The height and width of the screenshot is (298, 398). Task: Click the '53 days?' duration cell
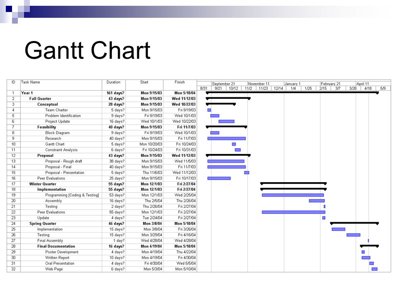(x=117, y=195)
